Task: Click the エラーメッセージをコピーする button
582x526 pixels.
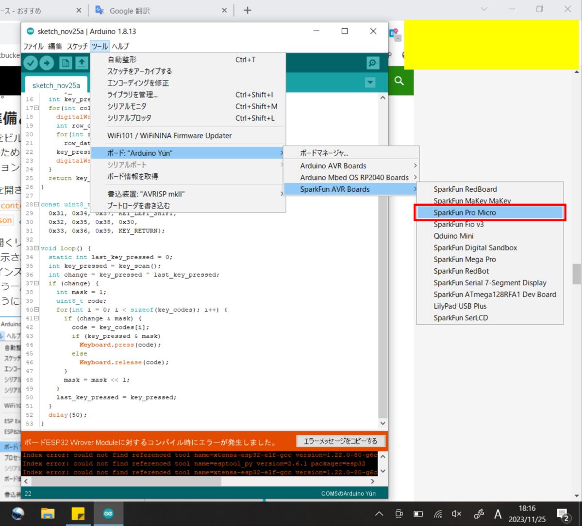Action: click(x=340, y=441)
